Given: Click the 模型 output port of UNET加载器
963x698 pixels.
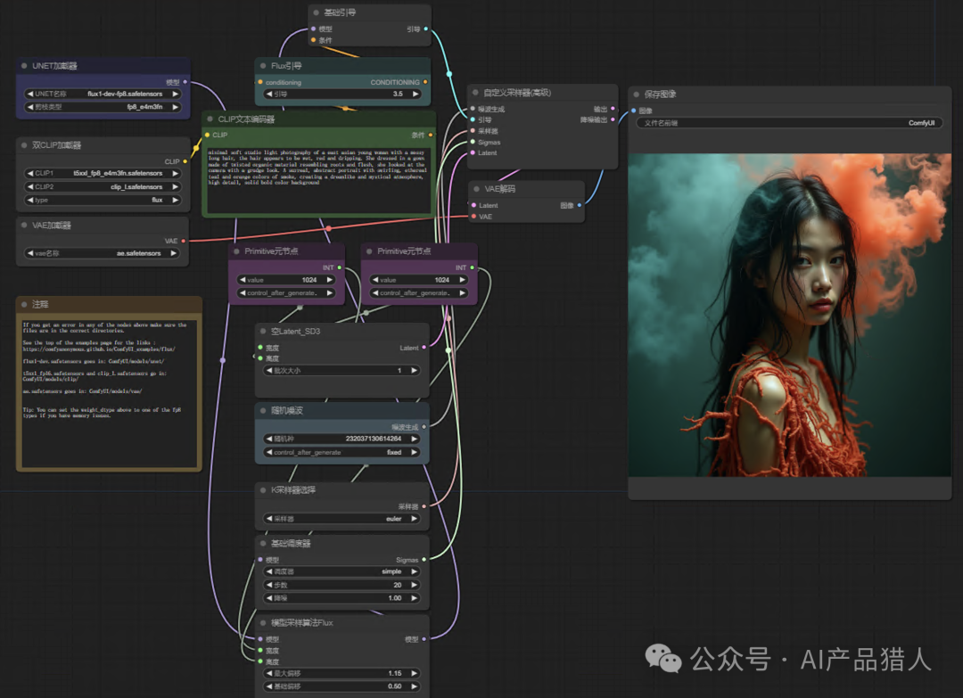Looking at the screenshot, I should click(185, 82).
